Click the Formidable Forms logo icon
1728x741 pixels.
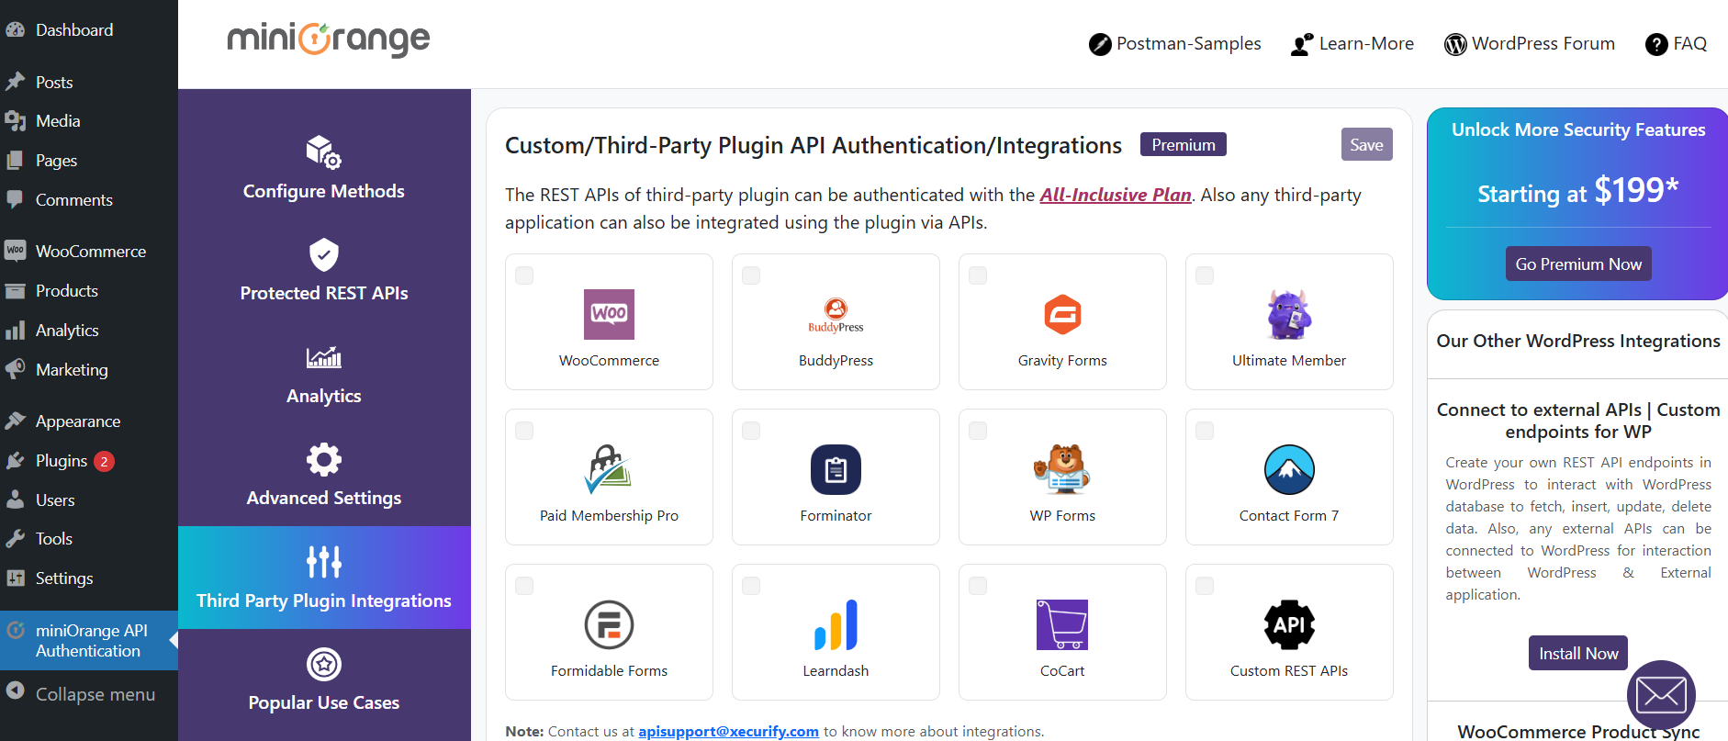pos(609,624)
